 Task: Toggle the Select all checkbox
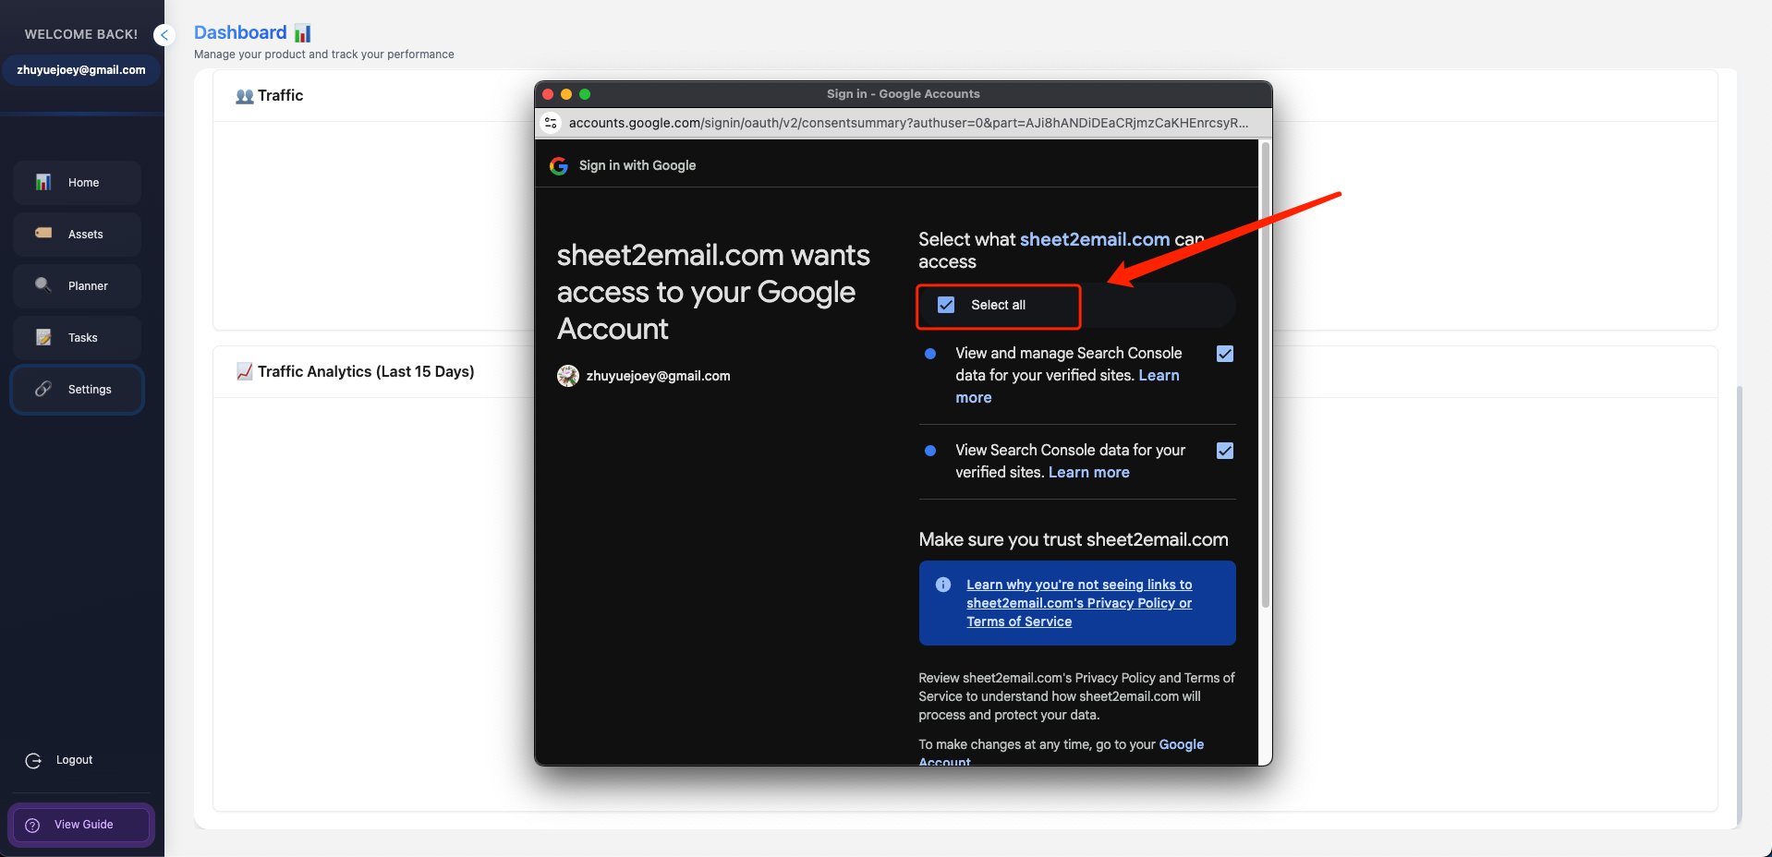[946, 305]
